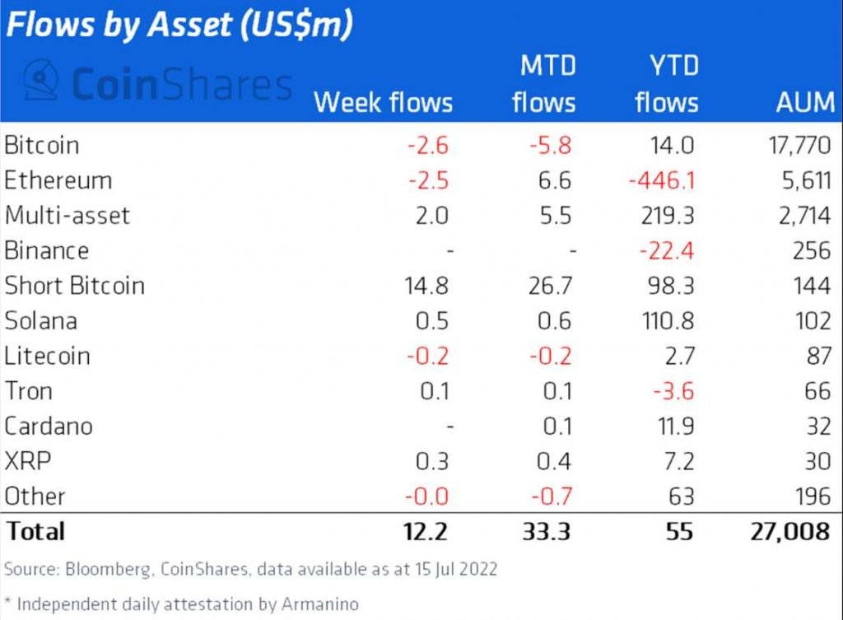This screenshot has width=843, height=620.
Task: Select the Week flows column header
Action: pyautogui.click(x=383, y=102)
